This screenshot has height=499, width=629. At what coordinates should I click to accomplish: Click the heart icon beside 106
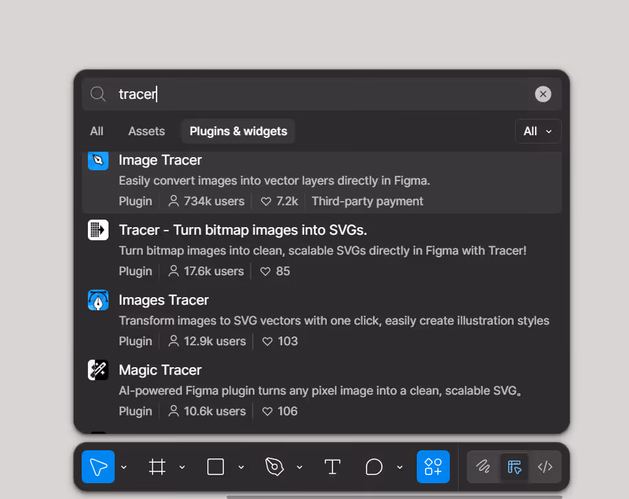pyautogui.click(x=267, y=412)
